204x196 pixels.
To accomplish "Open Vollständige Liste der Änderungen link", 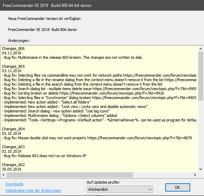I will click(x=33, y=190).
